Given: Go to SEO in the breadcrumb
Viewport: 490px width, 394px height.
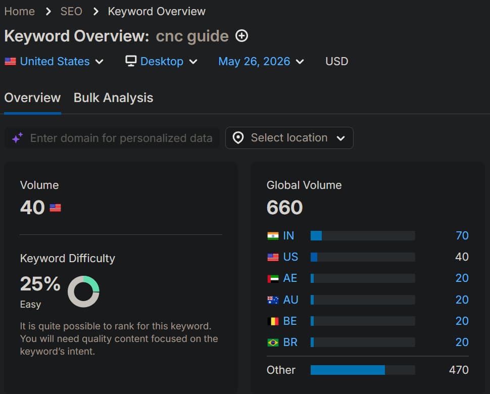Looking at the screenshot, I should pos(71,12).
